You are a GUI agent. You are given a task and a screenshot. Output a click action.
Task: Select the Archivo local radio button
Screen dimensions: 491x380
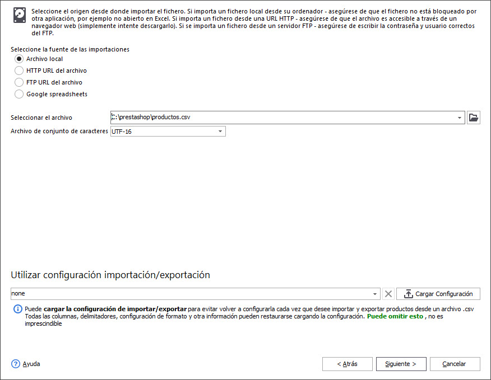pos(19,59)
